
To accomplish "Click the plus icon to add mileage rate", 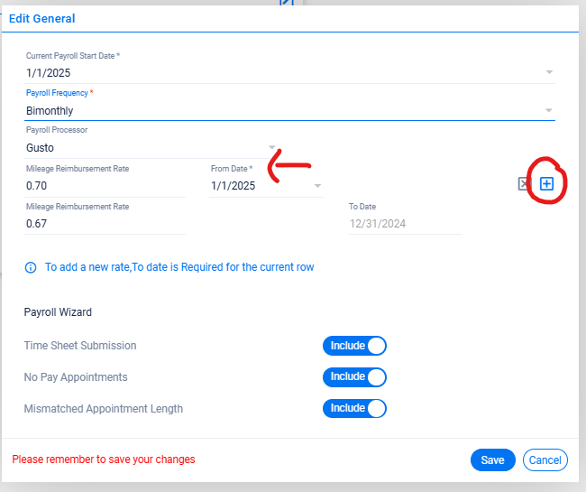I will tap(546, 183).
